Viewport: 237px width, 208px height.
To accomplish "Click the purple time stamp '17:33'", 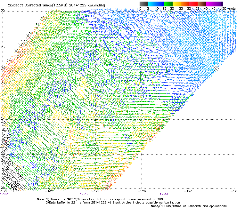I will tap(164, 194).
